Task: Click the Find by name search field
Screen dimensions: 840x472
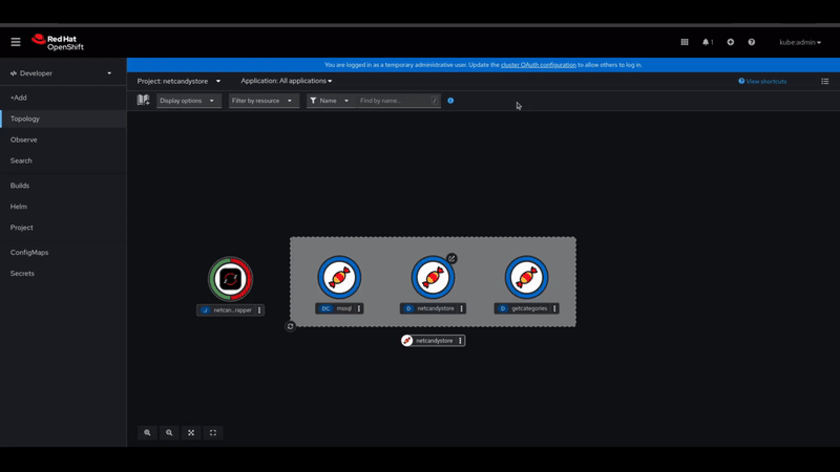Action: 394,101
